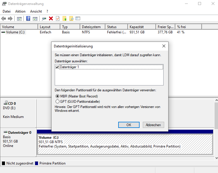Click the Datenträger 0 disk icon

(6, 132)
